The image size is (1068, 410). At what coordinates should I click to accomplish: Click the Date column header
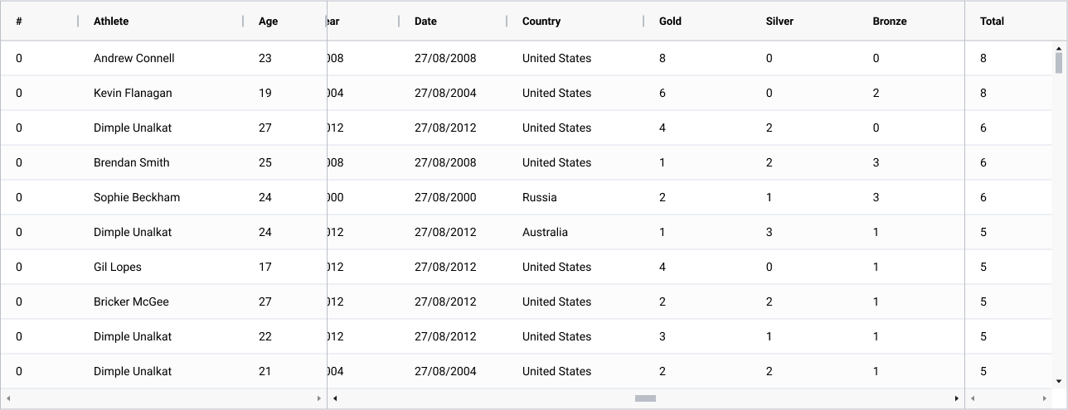(425, 22)
